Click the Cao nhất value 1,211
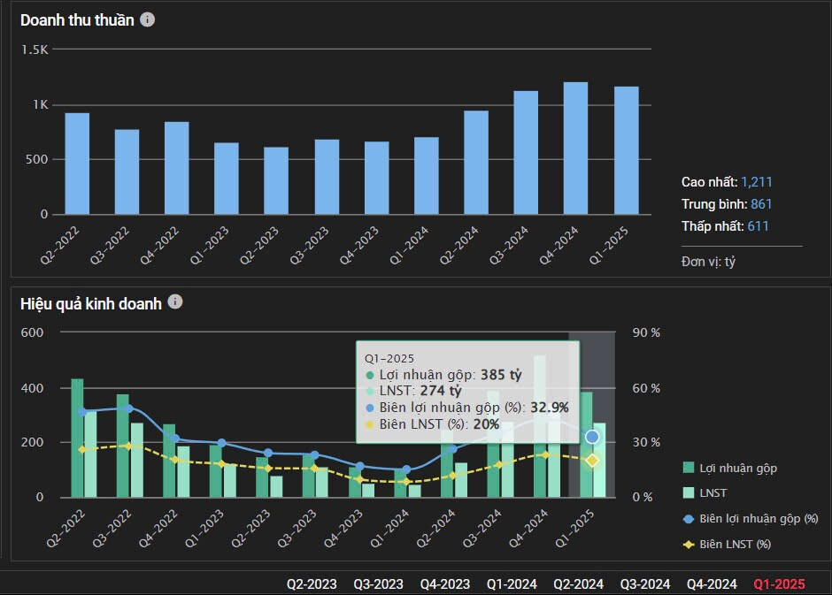The width and height of the screenshot is (832, 595). point(756,182)
